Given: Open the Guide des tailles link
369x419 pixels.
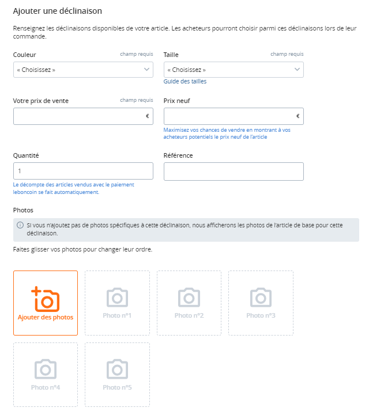Looking at the screenshot, I should coord(185,81).
